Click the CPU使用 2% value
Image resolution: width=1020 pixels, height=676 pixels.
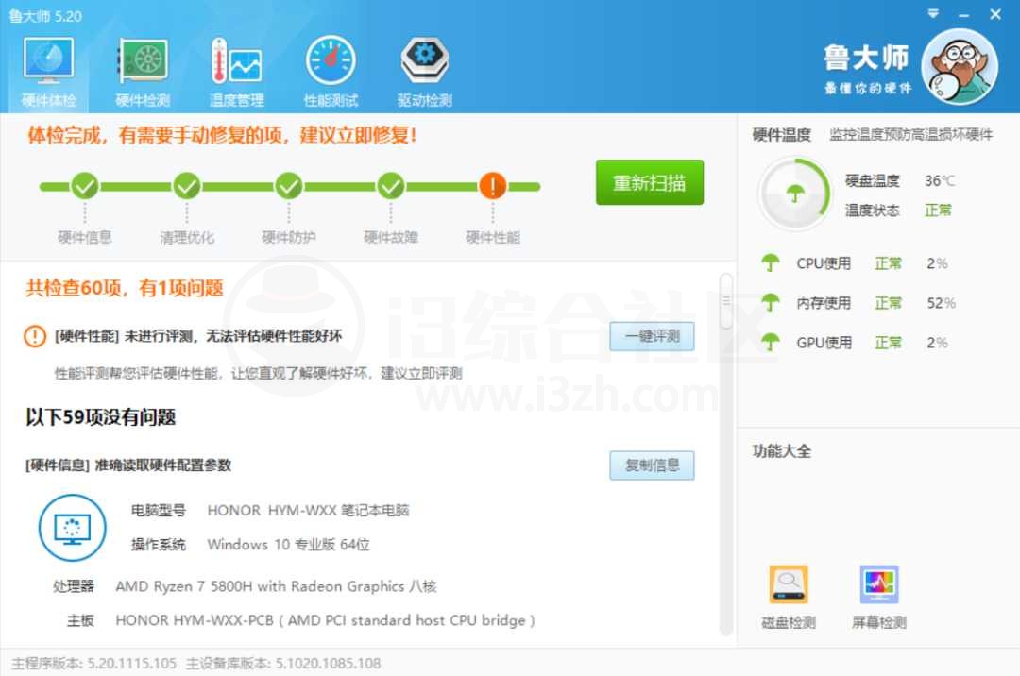[x=937, y=263]
